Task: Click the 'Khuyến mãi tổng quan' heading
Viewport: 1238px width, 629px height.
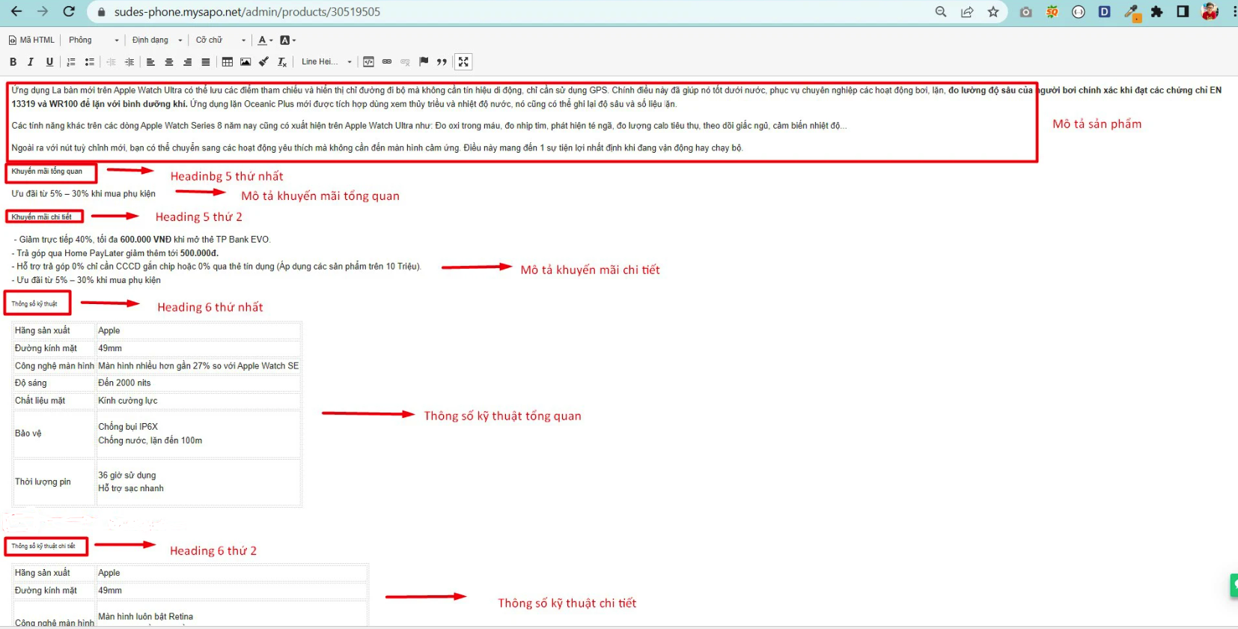Action: pyautogui.click(x=47, y=171)
